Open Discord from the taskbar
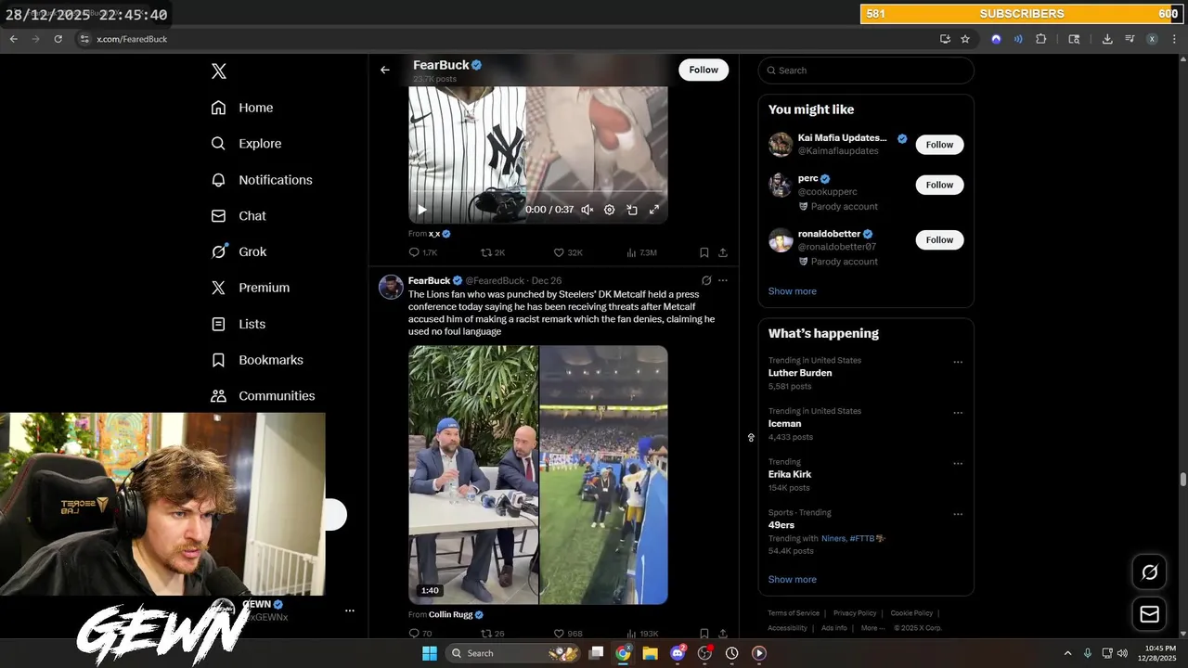1188x668 pixels. [678, 653]
